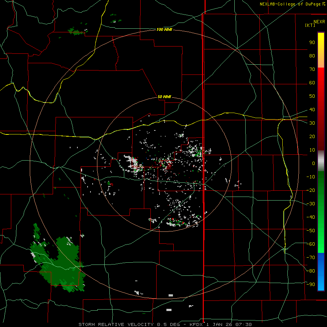Click the 90 value on velocity scale
The image size is (327, 327).
tap(312, 43)
